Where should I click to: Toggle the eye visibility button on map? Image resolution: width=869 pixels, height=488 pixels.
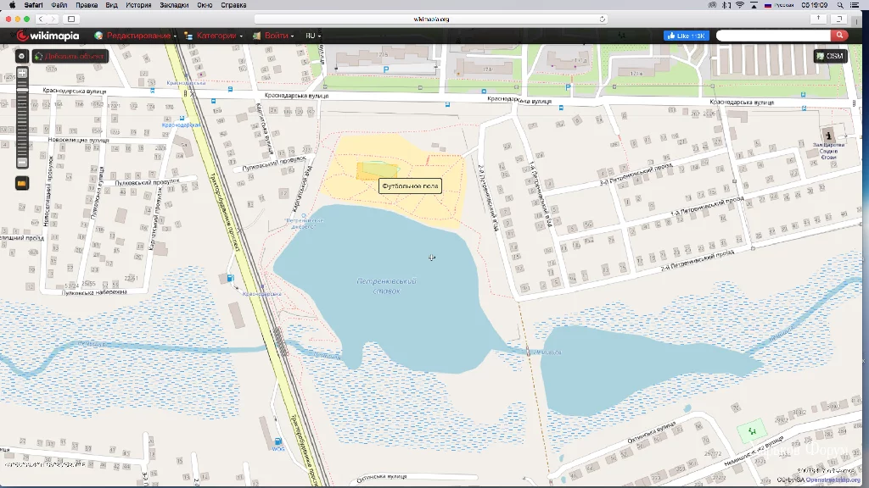21,56
